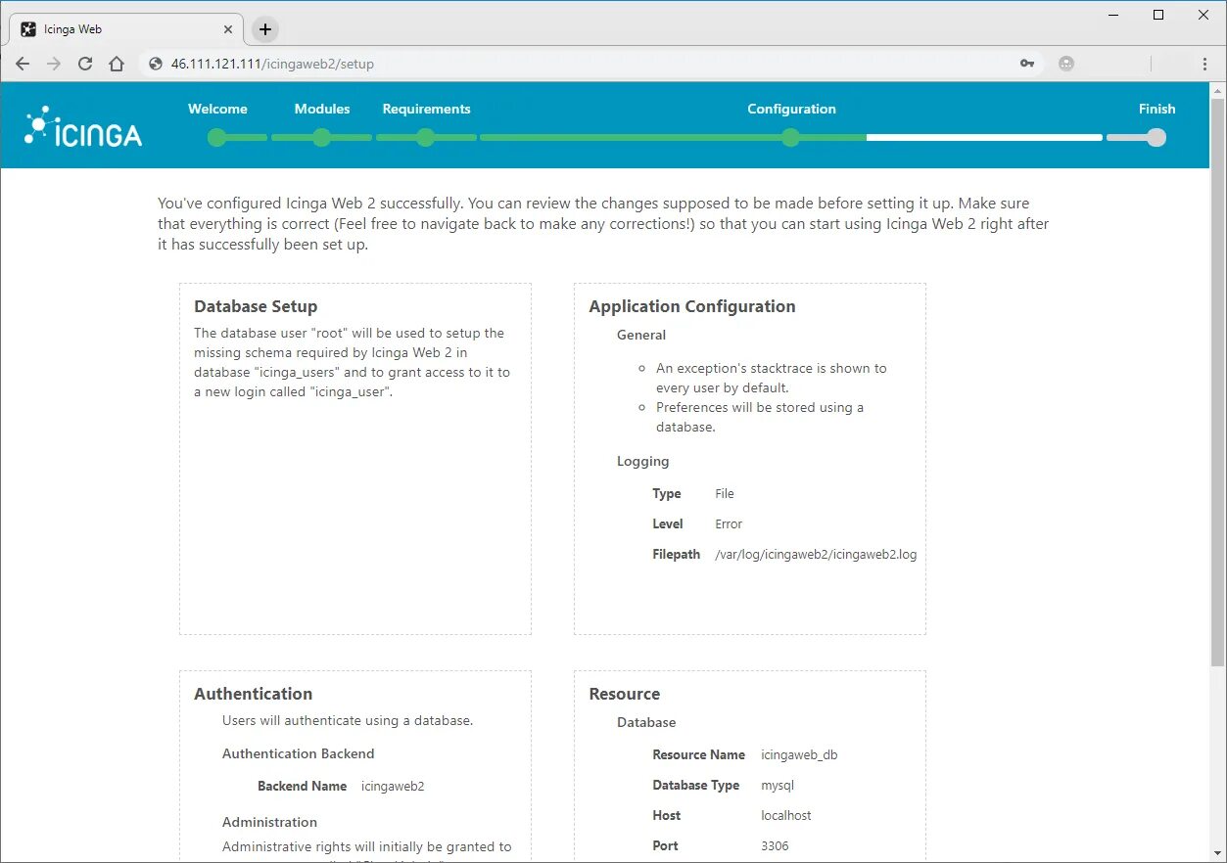Image resolution: width=1227 pixels, height=863 pixels.
Task: Click the browser forward arrow
Action: (x=54, y=64)
